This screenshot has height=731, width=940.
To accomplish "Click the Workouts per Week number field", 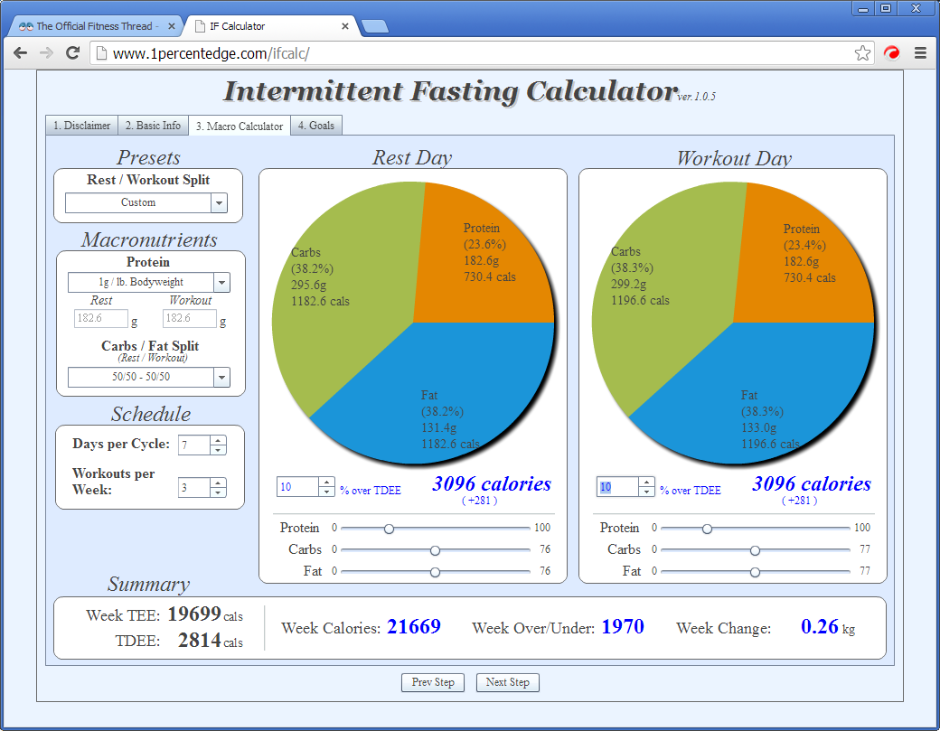I will (193, 488).
